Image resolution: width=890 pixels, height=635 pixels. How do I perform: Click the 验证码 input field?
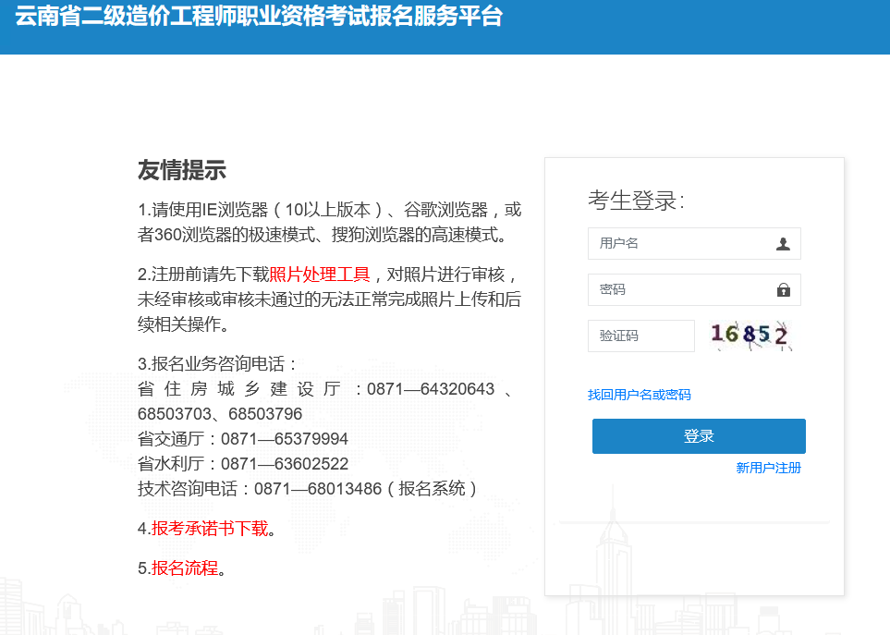[640, 336]
